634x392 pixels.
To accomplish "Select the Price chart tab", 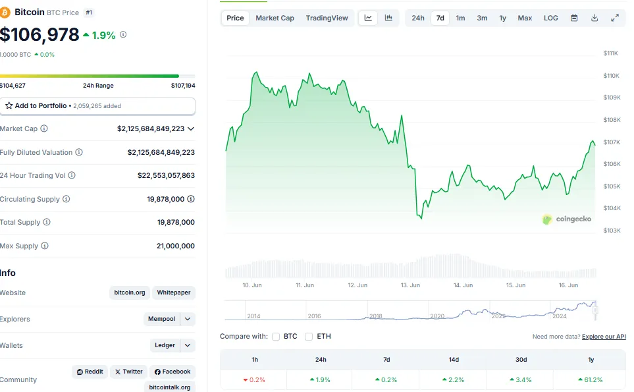I will (x=235, y=18).
